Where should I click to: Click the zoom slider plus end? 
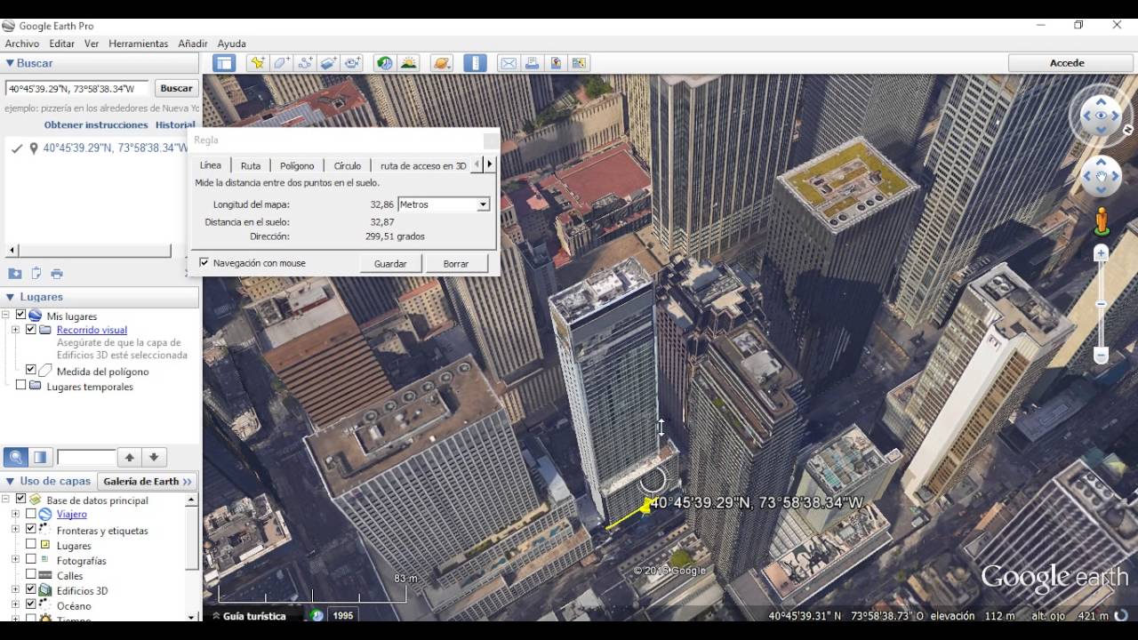(x=1101, y=253)
